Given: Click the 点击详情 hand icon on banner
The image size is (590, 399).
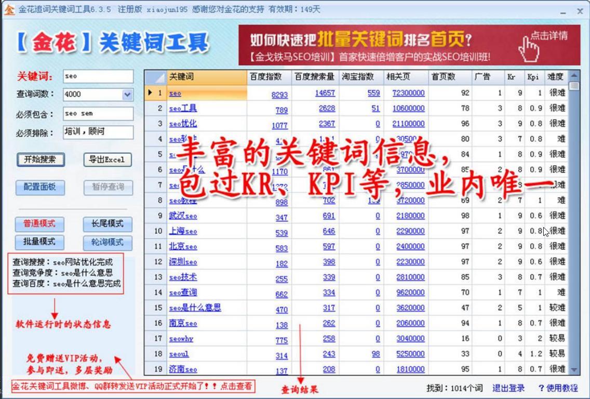Looking at the screenshot, I should (x=529, y=50).
